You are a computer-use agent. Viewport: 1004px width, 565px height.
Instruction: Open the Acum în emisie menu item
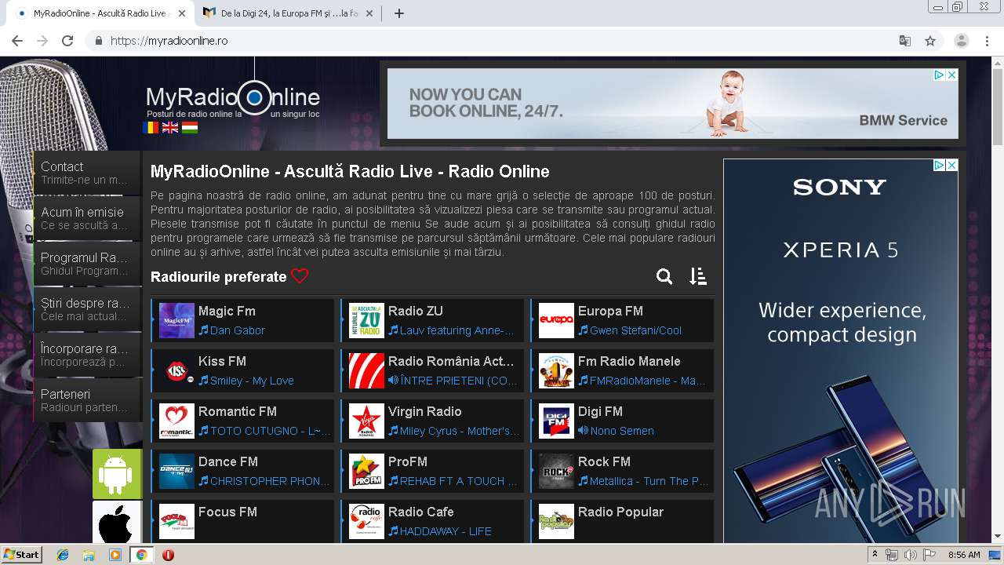(x=87, y=218)
